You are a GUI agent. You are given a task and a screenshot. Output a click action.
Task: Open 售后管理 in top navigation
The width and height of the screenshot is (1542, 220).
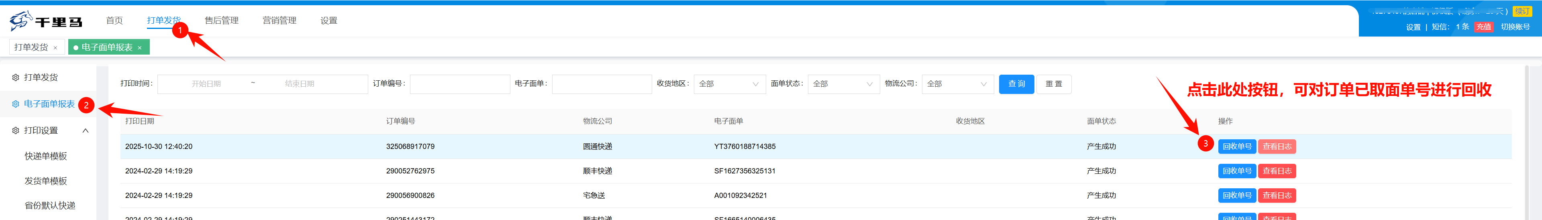(222, 20)
